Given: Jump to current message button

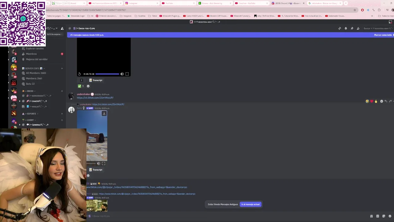Looking at the screenshot, I should click(250, 204).
